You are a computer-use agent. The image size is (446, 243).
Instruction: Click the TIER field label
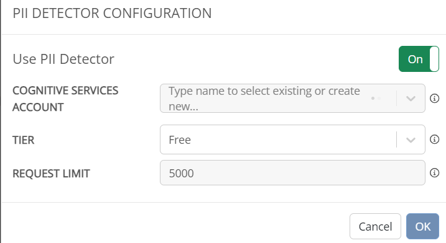(x=23, y=140)
